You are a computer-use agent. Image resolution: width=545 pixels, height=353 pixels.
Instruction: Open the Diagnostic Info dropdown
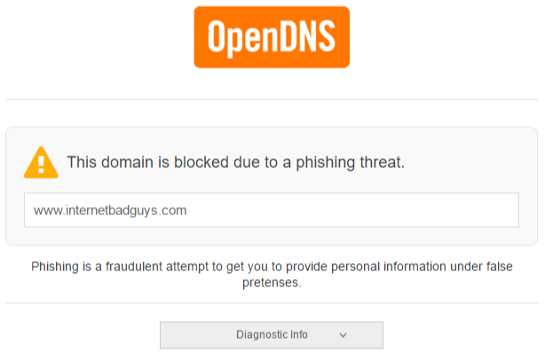272,335
